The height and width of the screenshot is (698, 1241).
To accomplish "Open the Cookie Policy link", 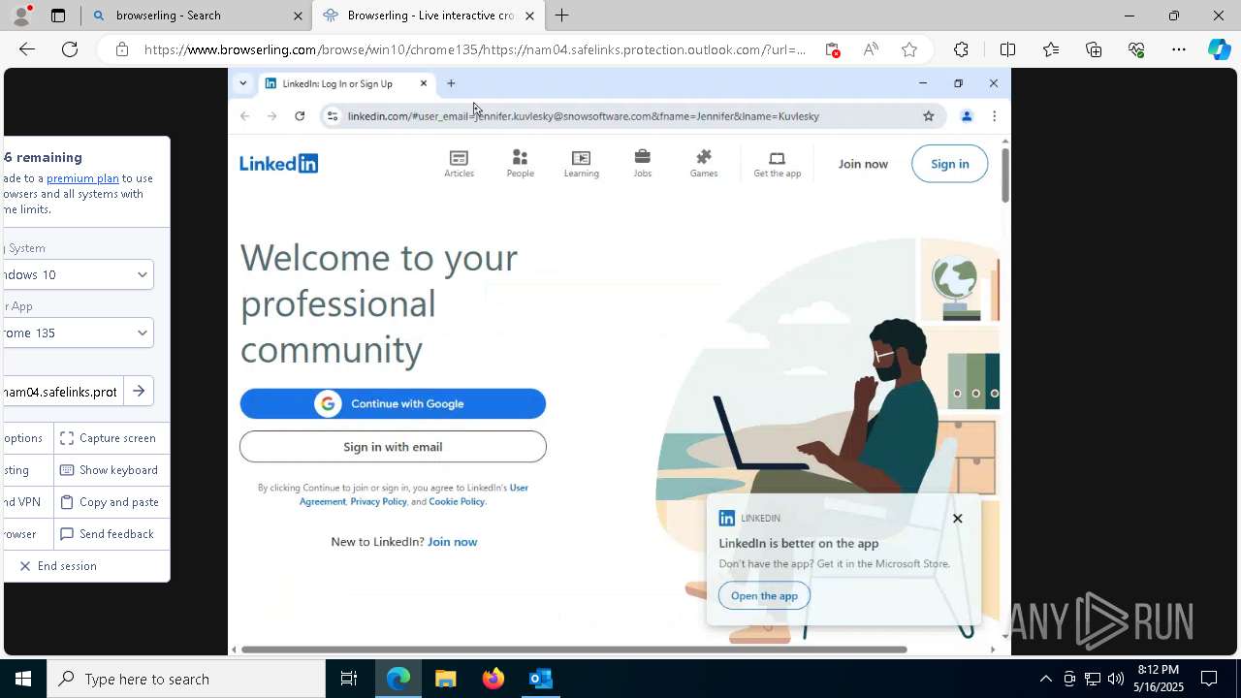I will pyautogui.click(x=457, y=501).
